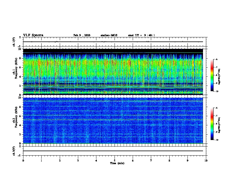Click the "2" tick on the time axis
Screen dimensions: 232x180
pyautogui.click(x=60, y=161)
